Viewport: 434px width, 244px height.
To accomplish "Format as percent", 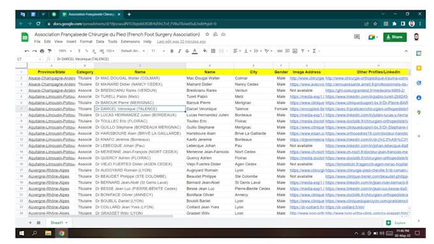I will pos(87,51).
